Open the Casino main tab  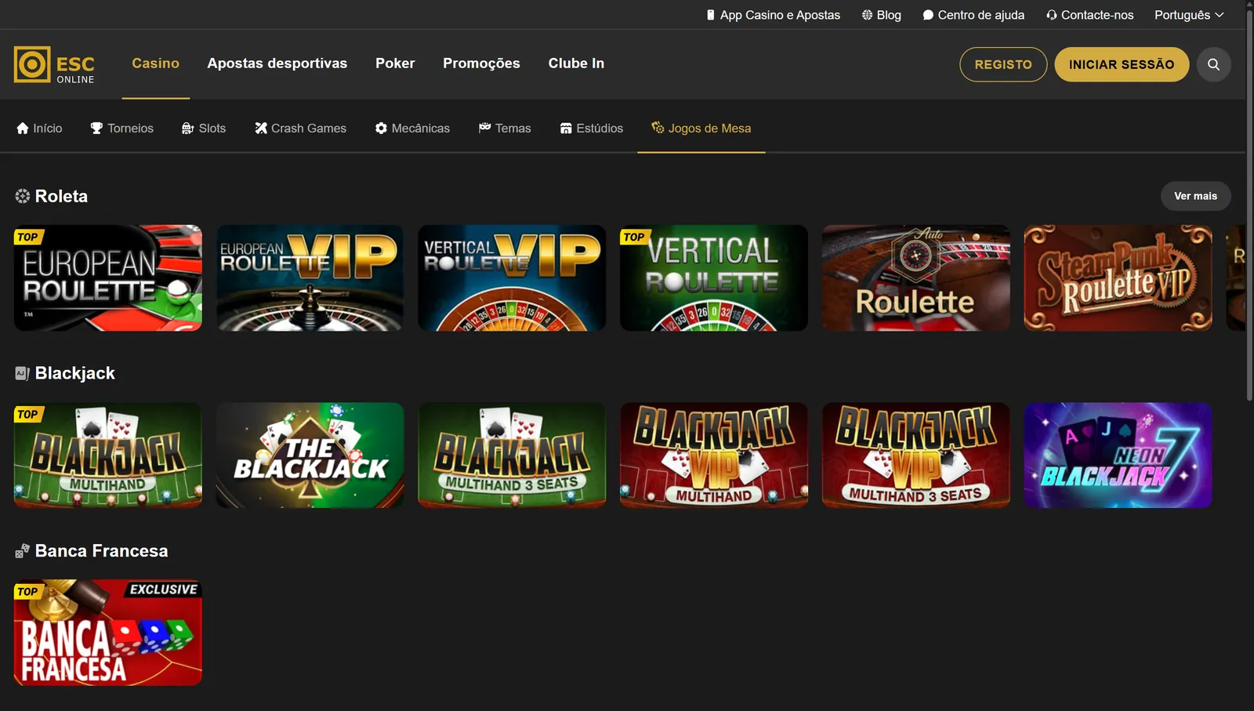(x=155, y=63)
